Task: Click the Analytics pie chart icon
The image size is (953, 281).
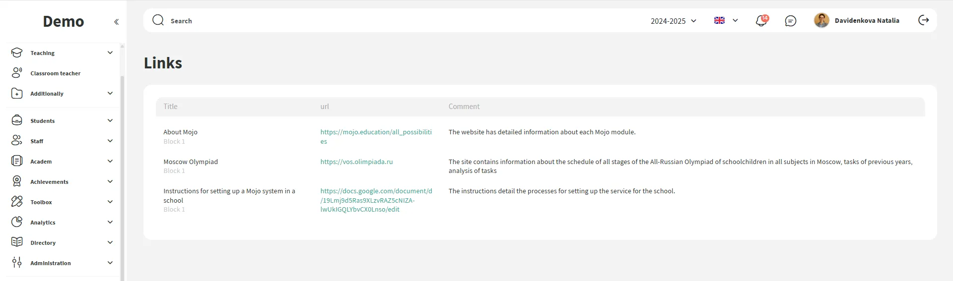Action: tap(17, 222)
